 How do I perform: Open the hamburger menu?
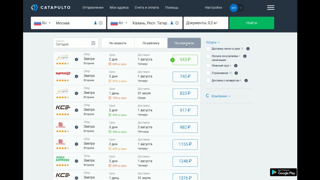click(270, 8)
